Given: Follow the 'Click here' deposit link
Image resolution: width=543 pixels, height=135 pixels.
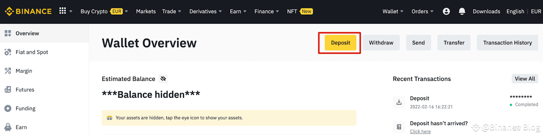Looking at the screenshot, I should pos(420,132).
